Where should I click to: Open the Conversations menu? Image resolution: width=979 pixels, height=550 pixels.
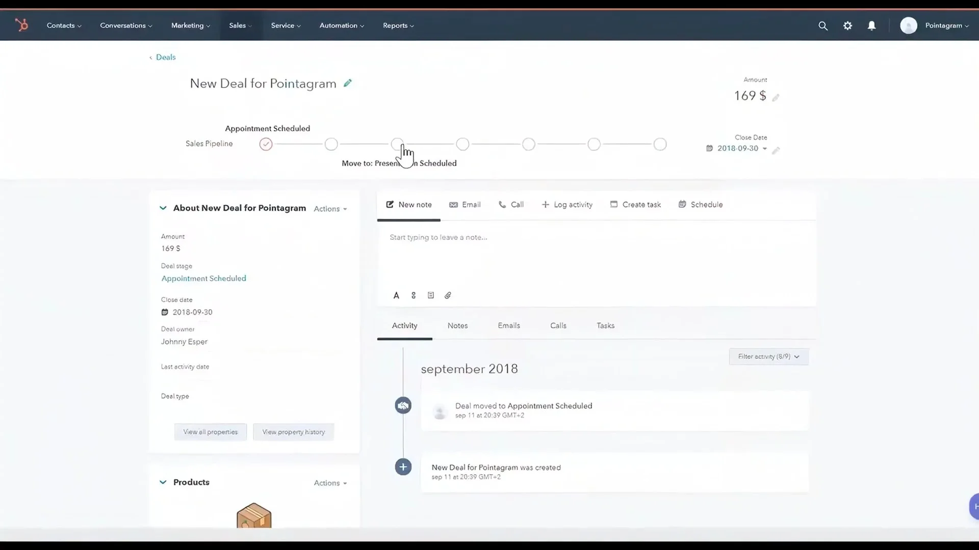pyautogui.click(x=126, y=25)
